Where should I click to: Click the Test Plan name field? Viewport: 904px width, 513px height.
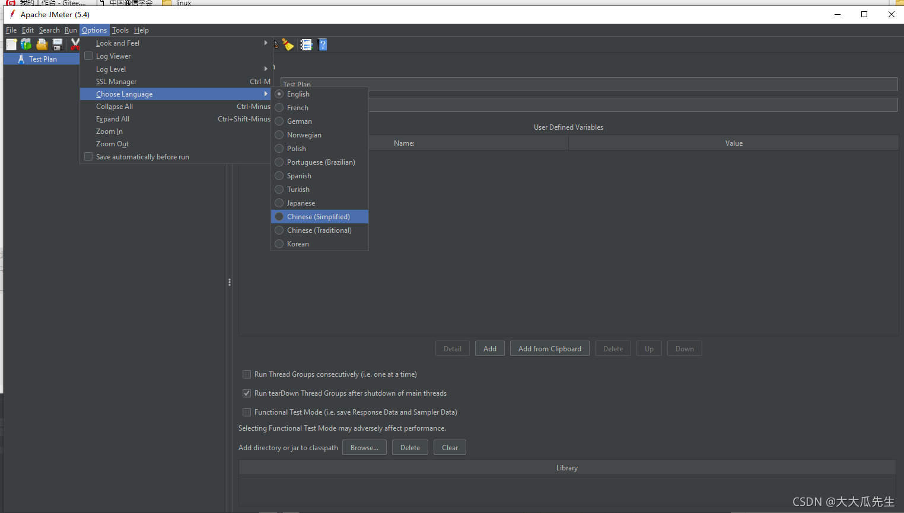point(589,84)
